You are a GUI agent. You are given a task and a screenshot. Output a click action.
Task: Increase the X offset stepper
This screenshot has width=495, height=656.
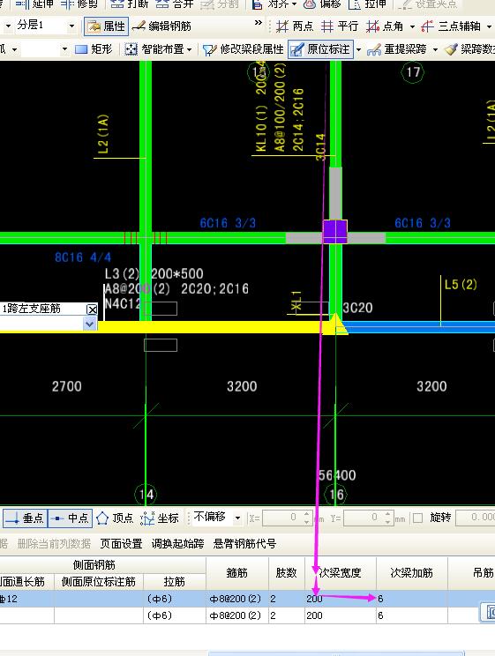click(x=307, y=514)
